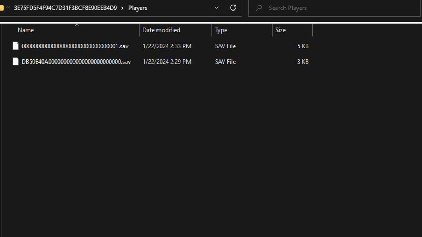The height and width of the screenshot is (237, 422).
Task: Expand the chevron before Players breadcrumb
Action: tap(122, 8)
